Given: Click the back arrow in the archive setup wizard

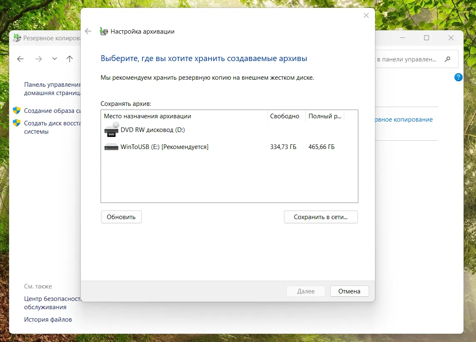Looking at the screenshot, I should pos(88,32).
